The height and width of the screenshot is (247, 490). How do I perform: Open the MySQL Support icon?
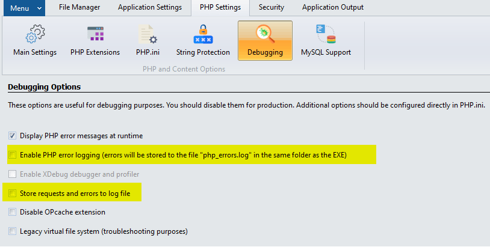(326, 35)
